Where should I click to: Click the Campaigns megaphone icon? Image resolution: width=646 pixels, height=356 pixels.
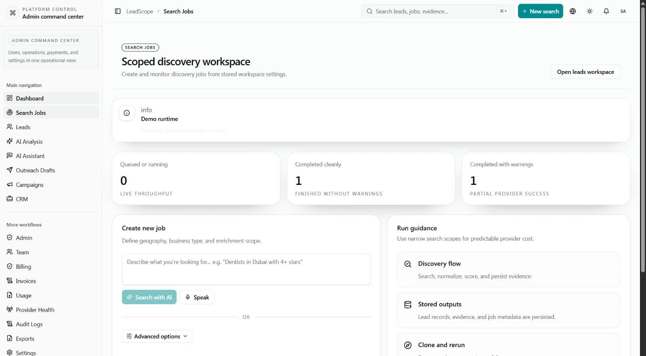point(10,184)
